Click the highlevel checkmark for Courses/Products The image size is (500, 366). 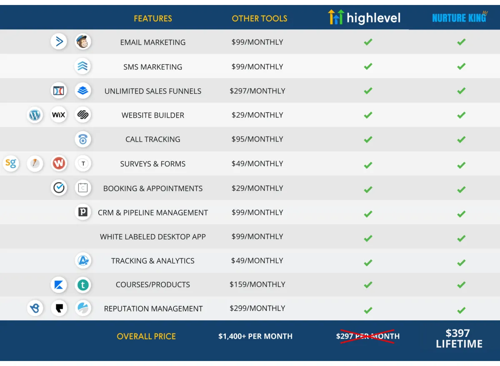click(x=368, y=285)
